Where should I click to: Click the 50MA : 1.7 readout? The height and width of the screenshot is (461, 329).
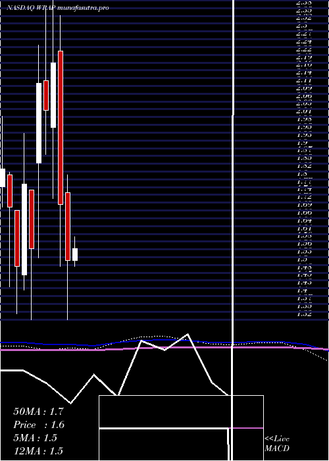point(38,412)
